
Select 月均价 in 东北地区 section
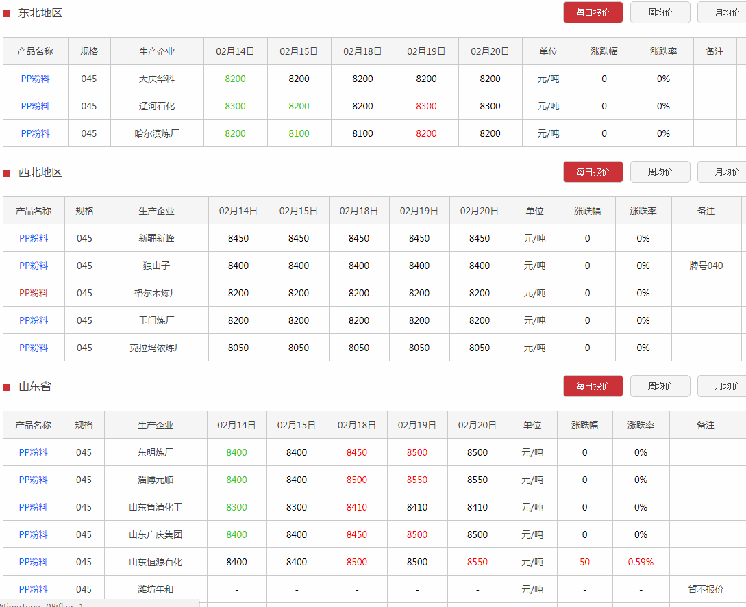click(x=723, y=12)
